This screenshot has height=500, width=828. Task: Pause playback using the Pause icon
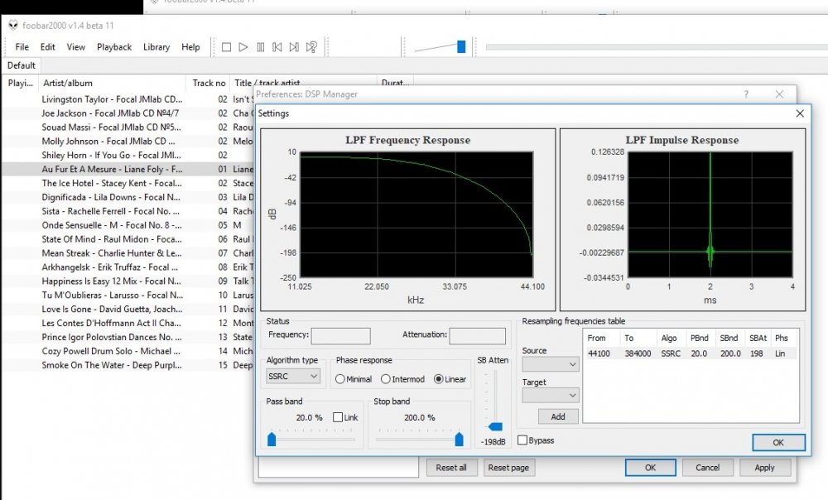coord(260,47)
